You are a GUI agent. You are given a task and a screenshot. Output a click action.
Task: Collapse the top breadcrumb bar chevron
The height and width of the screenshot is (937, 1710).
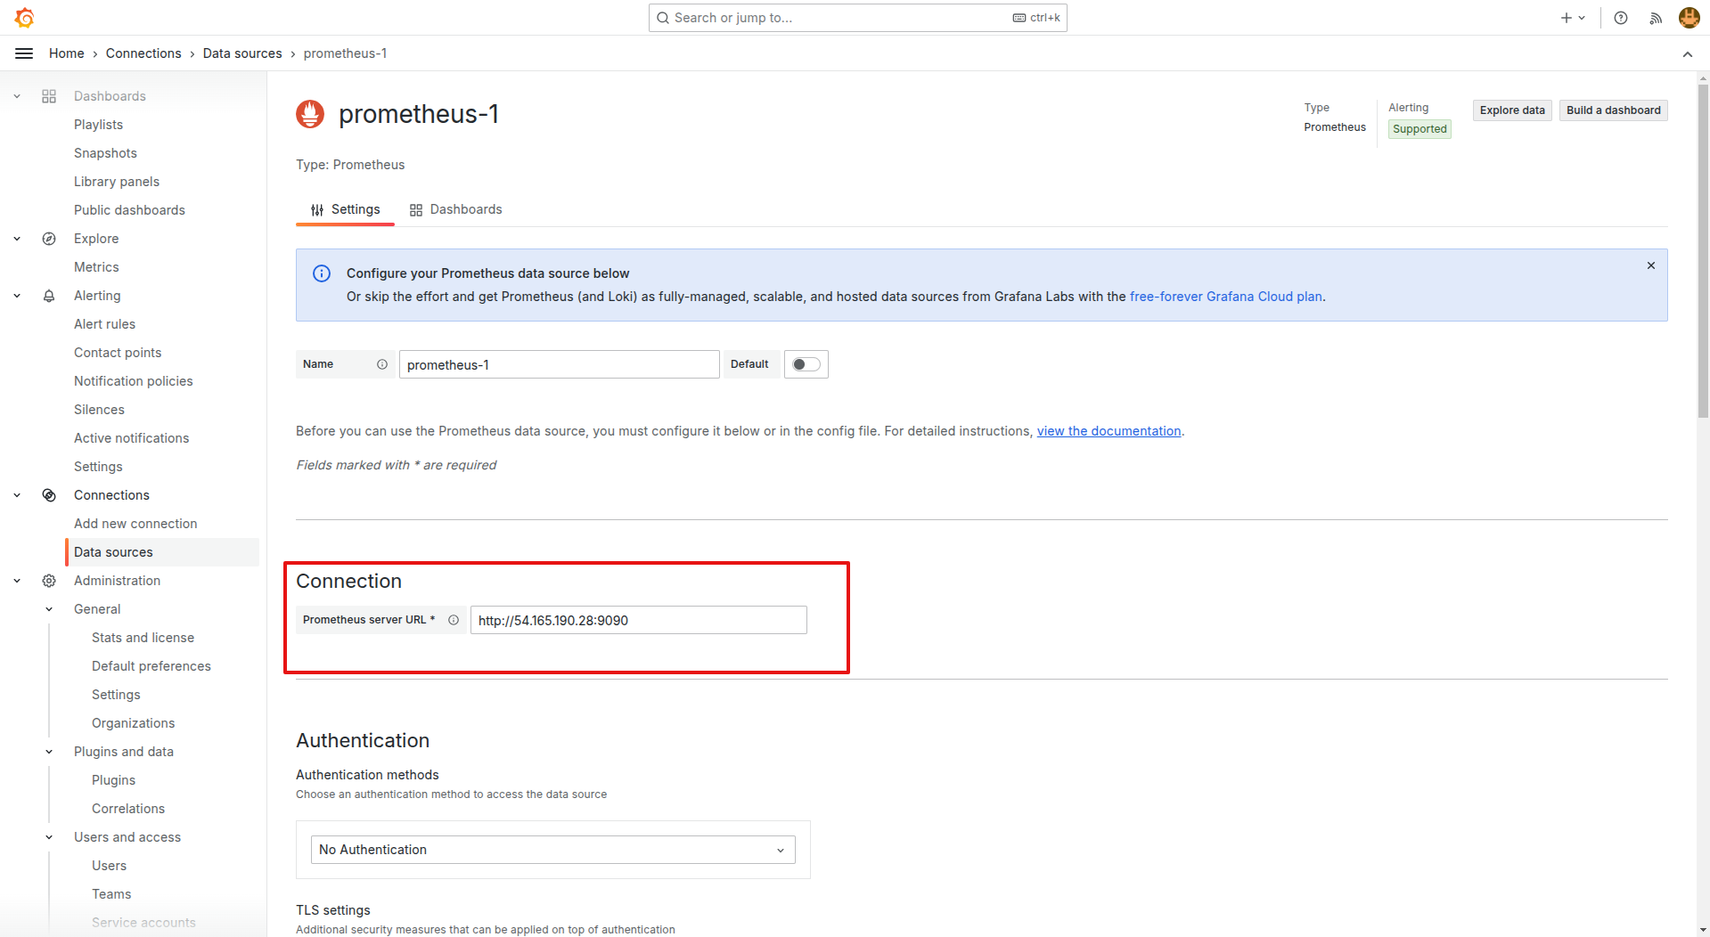pos(1688,54)
